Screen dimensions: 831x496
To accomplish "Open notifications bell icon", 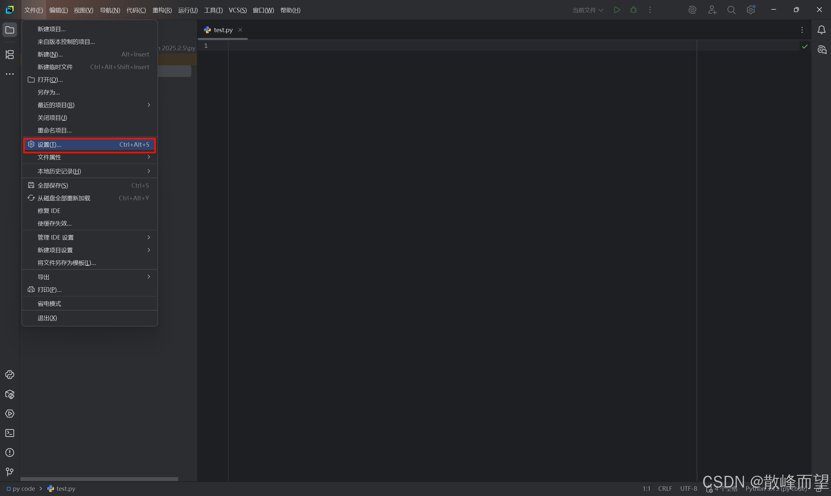I will (x=822, y=30).
